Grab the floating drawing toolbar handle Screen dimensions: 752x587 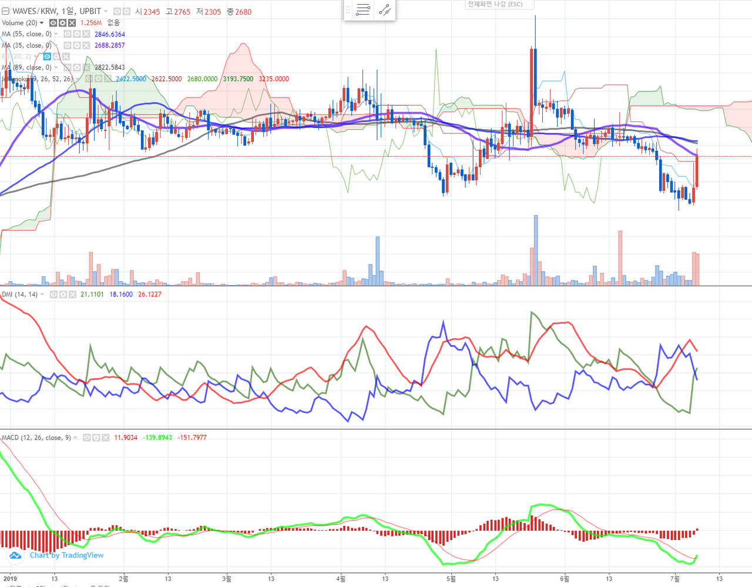[348, 10]
